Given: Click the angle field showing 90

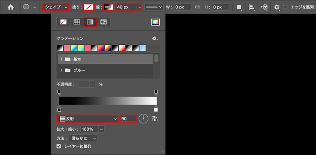Looking at the screenshot, I should pyautogui.click(x=129, y=119).
